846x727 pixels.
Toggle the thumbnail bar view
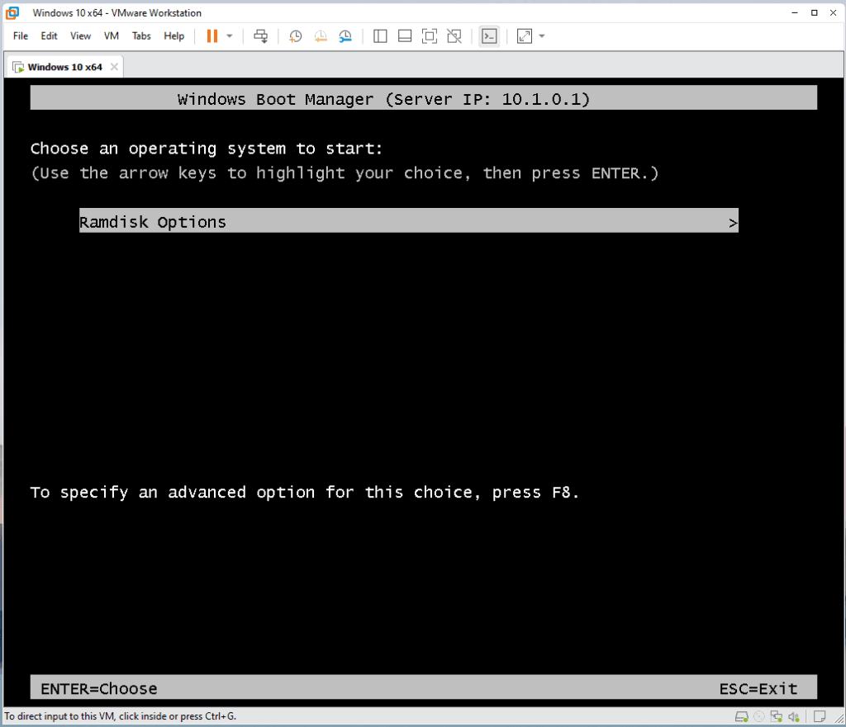click(x=405, y=36)
